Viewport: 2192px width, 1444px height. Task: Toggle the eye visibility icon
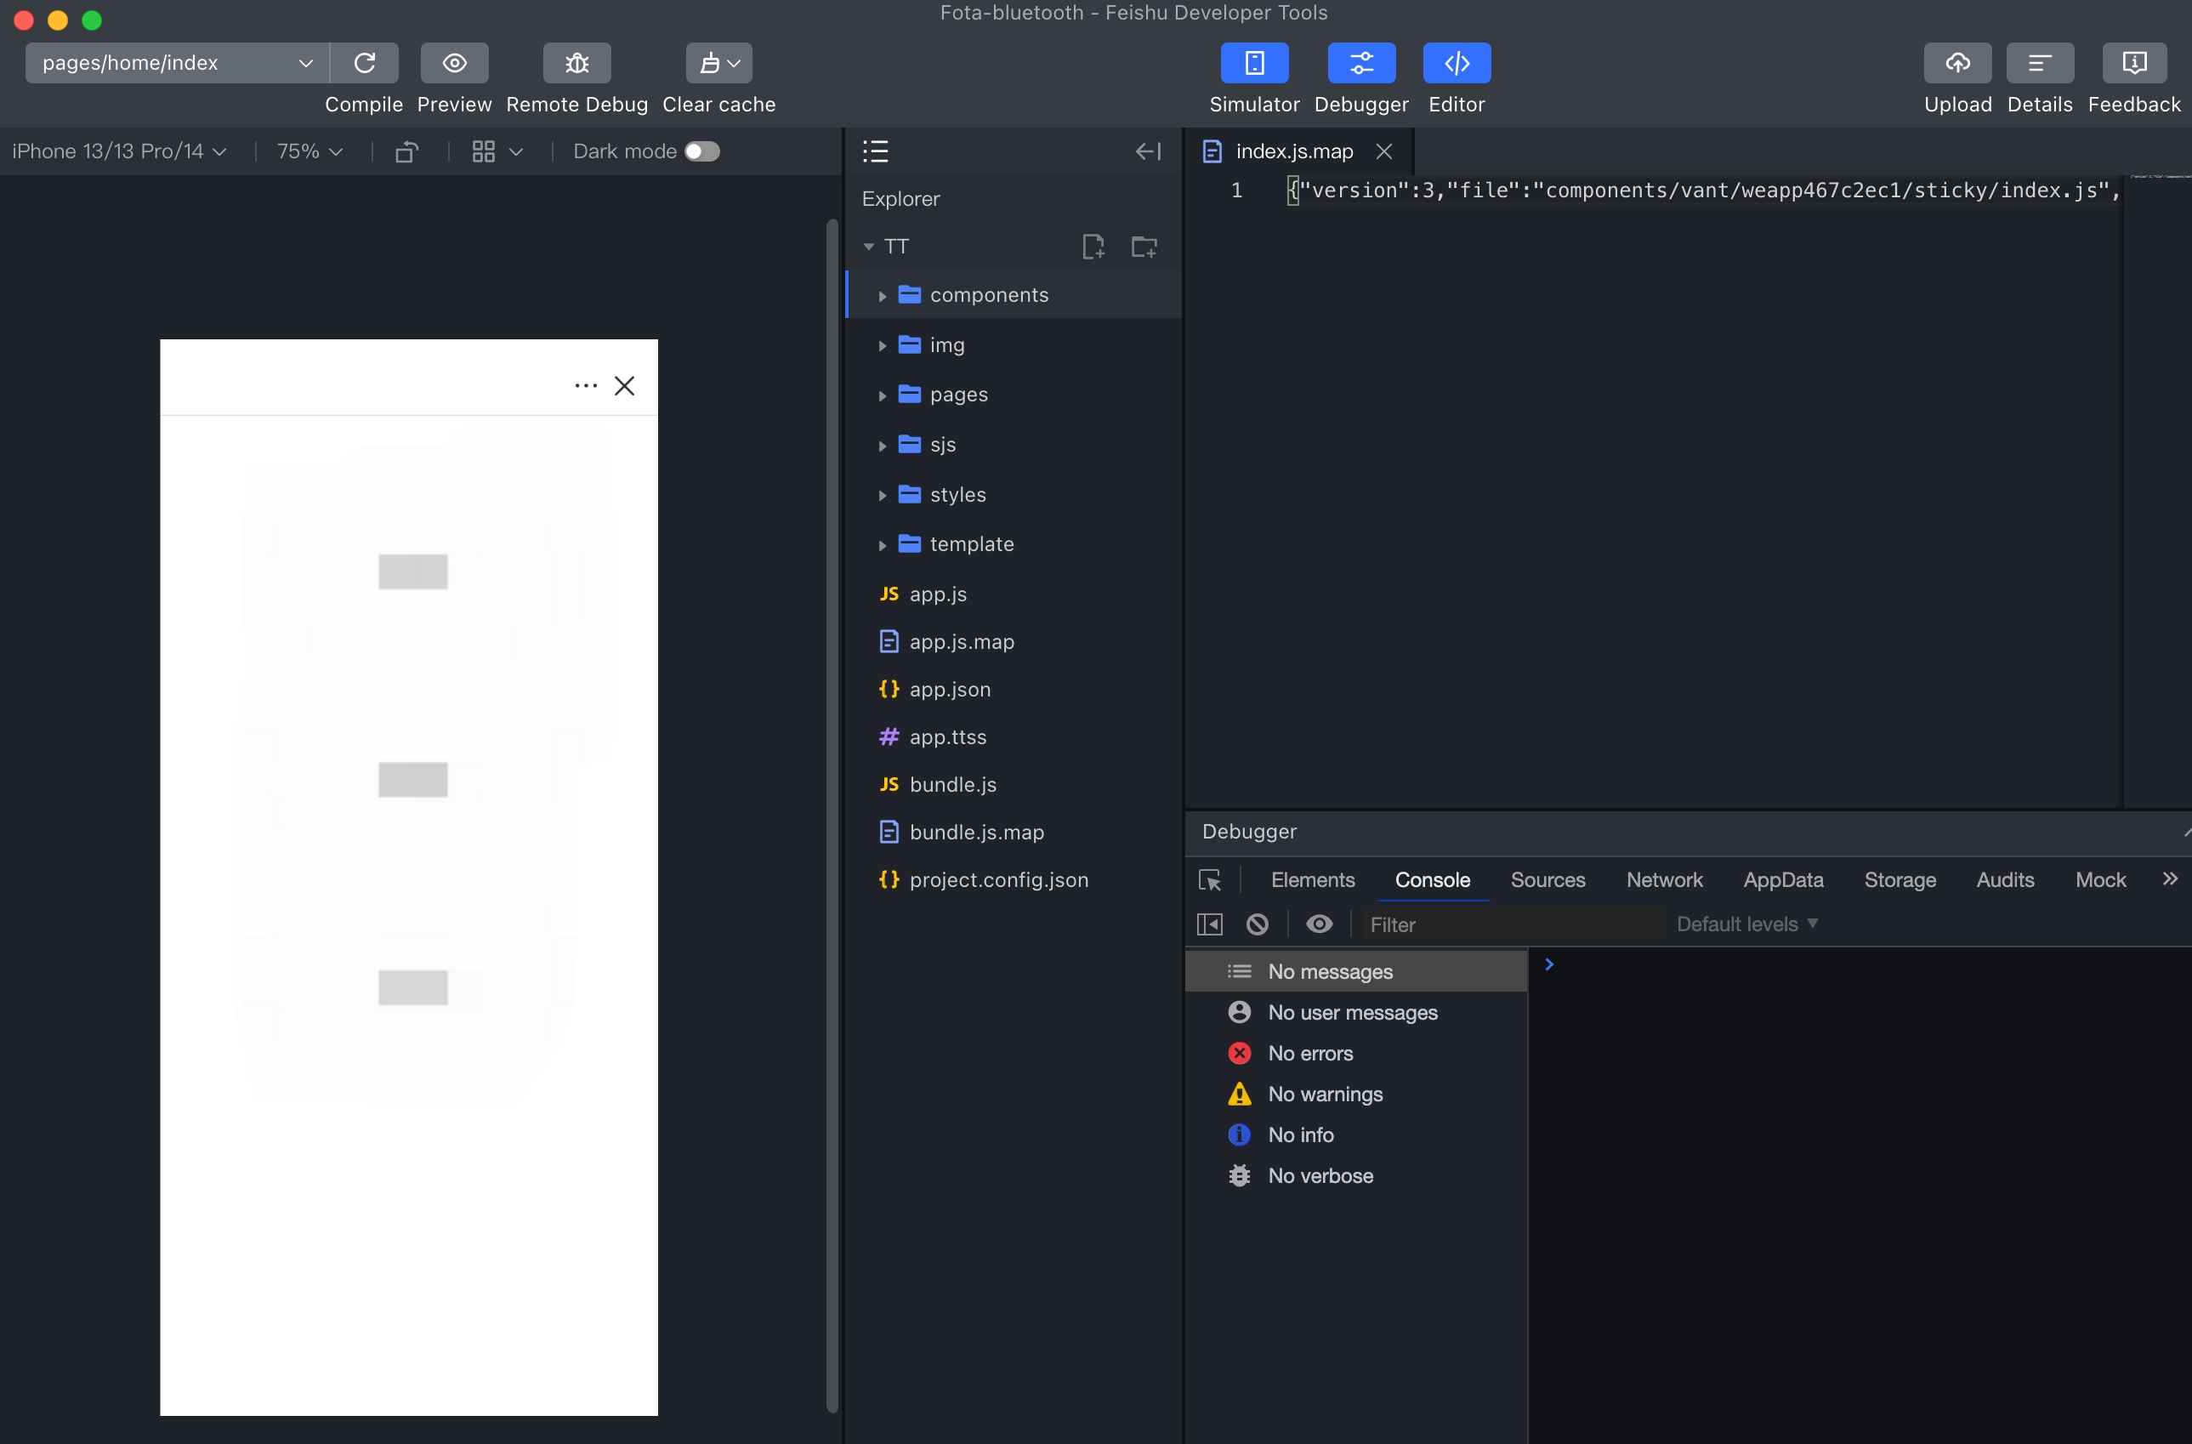coord(1319,924)
